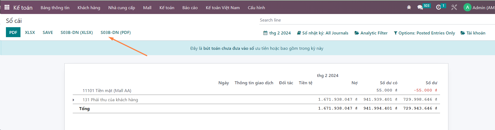Click the -55.000 balance value

click(x=425, y=90)
